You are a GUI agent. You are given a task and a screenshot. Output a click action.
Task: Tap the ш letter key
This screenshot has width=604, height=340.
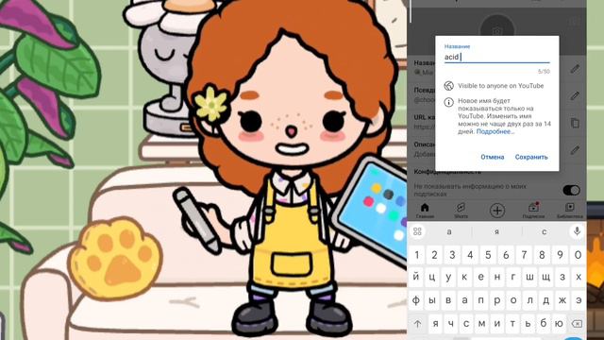529,277
